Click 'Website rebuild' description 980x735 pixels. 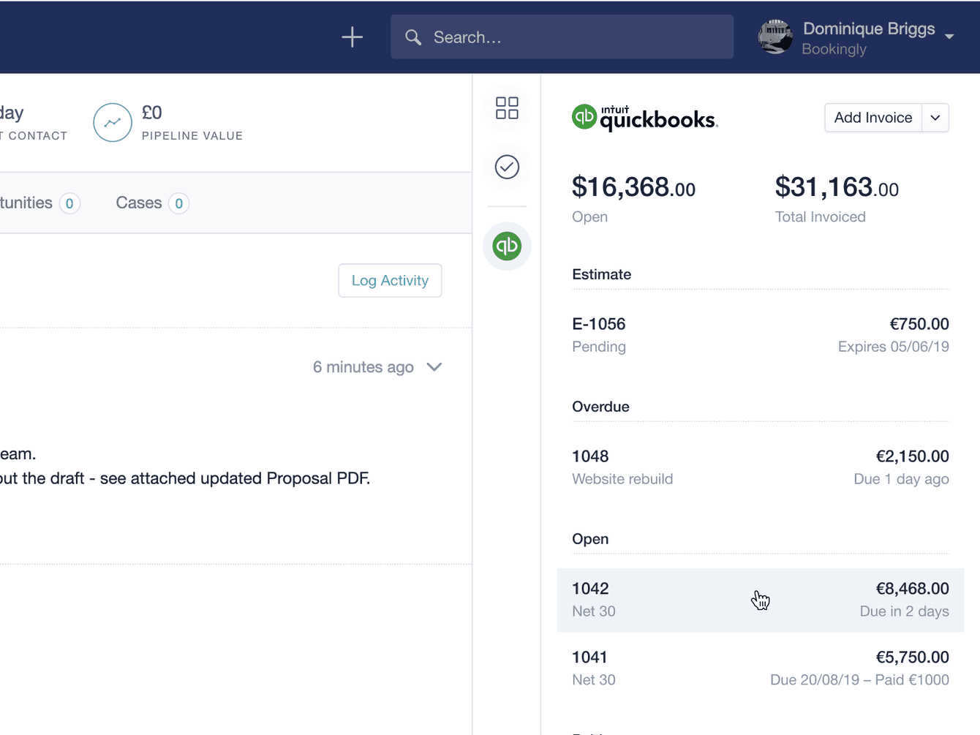point(622,479)
